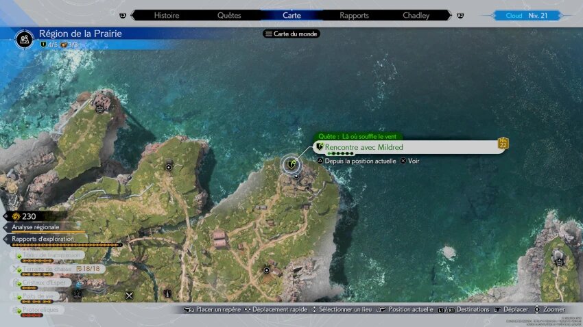Click the cross button icon beside Voir
The height and width of the screenshot is (327, 583).
coord(403,161)
